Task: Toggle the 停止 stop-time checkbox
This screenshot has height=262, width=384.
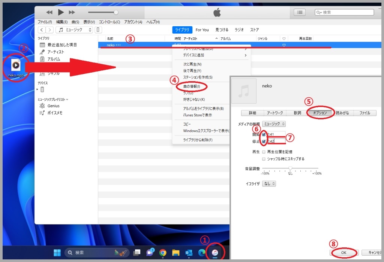Action: point(264,141)
